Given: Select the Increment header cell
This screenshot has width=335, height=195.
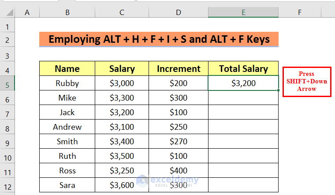Looking at the screenshot, I should pyautogui.click(x=179, y=68).
